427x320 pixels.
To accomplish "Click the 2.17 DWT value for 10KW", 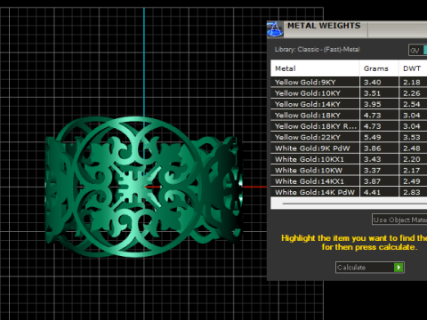I will (412, 170).
